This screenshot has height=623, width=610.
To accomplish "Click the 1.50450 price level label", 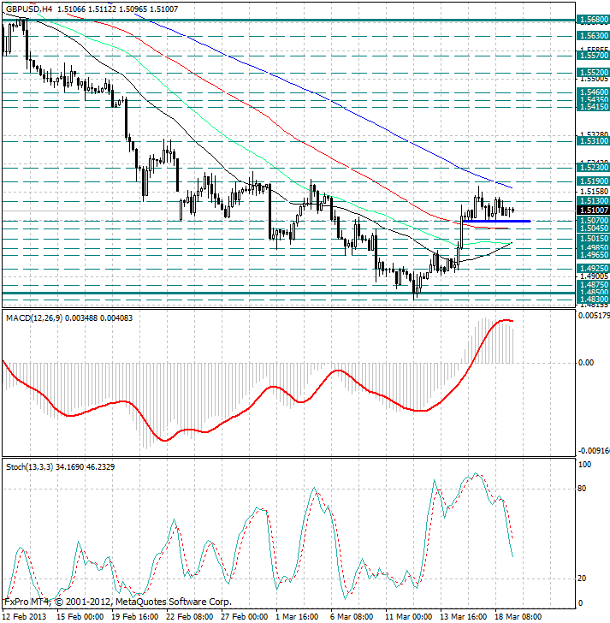I will click(x=594, y=228).
